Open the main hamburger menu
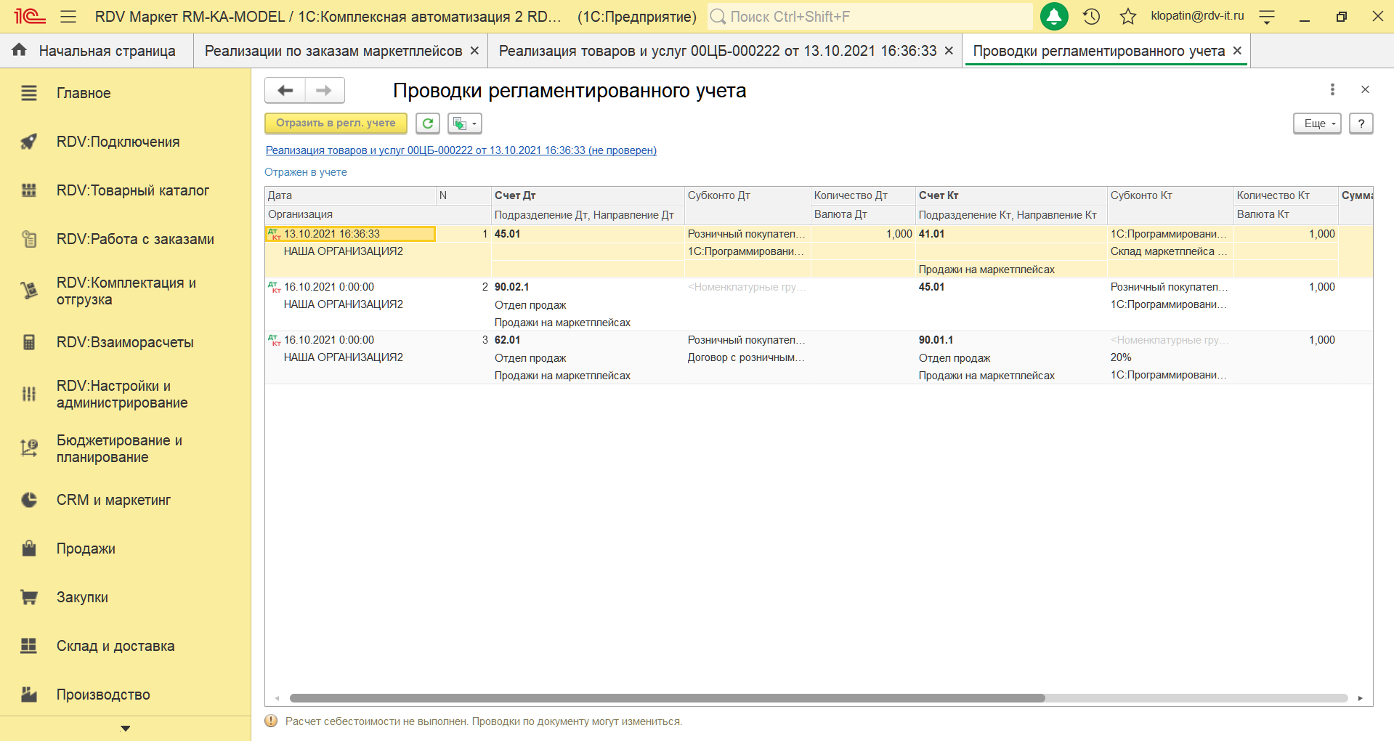Viewport: 1394px width, 741px height. tap(68, 17)
